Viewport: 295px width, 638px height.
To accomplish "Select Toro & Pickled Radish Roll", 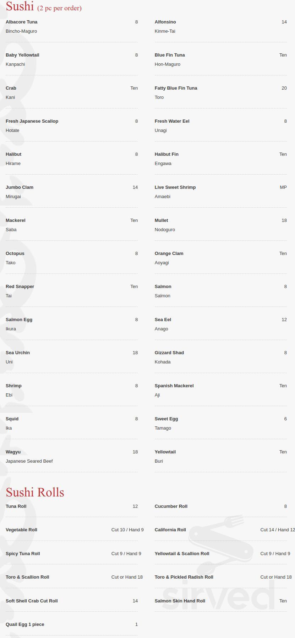I will [184, 577].
